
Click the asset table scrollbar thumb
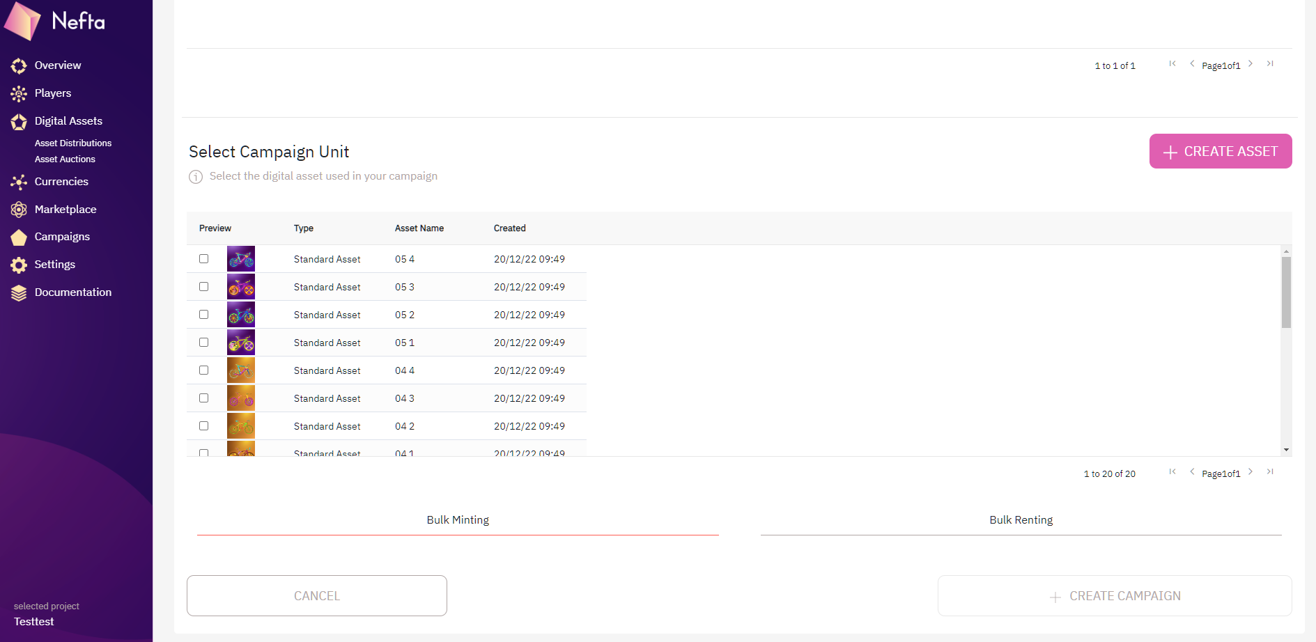click(1286, 292)
